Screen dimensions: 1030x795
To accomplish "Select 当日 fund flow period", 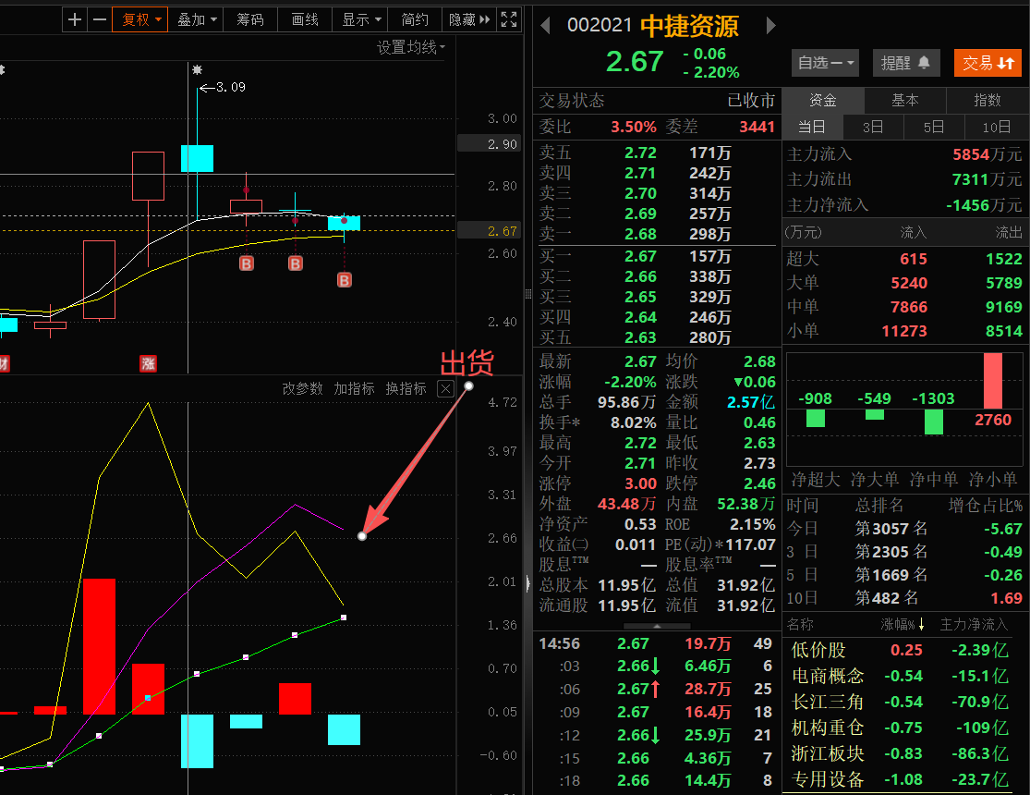I will [x=812, y=127].
